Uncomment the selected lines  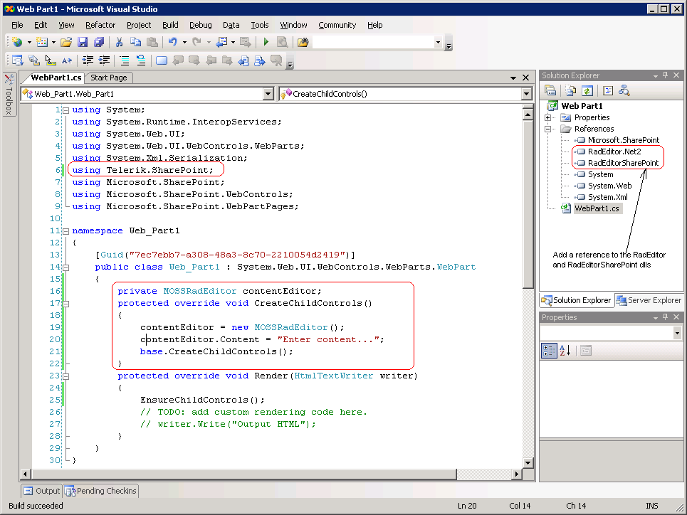(141, 60)
